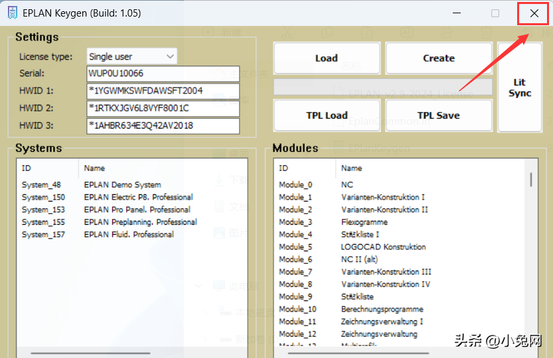Click the Create button
Image resolution: width=553 pixels, height=358 pixels.
click(438, 58)
